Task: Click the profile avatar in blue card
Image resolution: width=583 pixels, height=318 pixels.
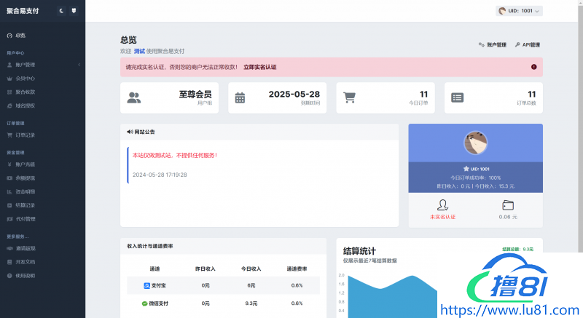Action: coord(475,144)
